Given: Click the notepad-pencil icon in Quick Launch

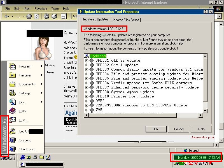Looking at the screenshot, I should pyautogui.click(x=48, y=157).
